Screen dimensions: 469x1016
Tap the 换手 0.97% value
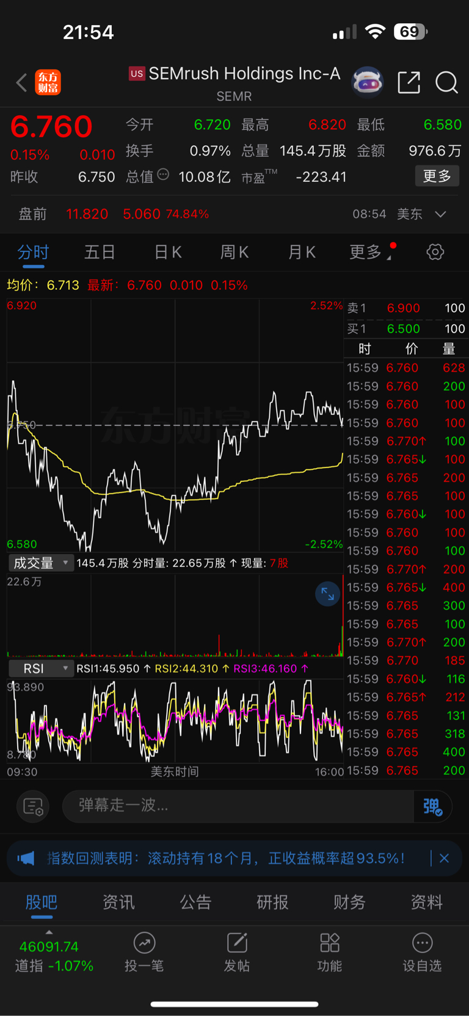pos(210,151)
